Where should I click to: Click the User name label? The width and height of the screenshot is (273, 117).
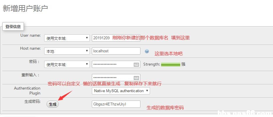(x=30, y=35)
